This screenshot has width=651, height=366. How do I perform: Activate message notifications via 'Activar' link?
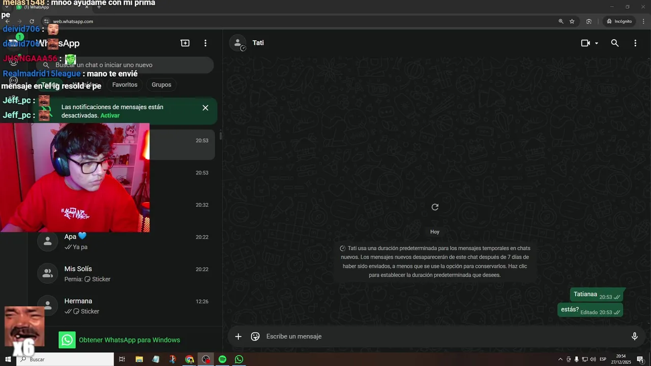pyautogui.click(x=110, y=115)
